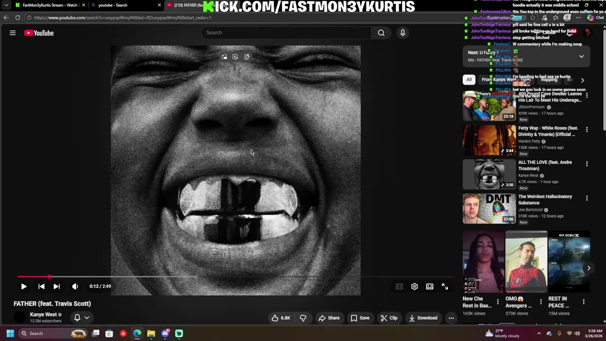Open the Windows Start menu
This screenshot has width=606, height=341.
tap(10, 333)
